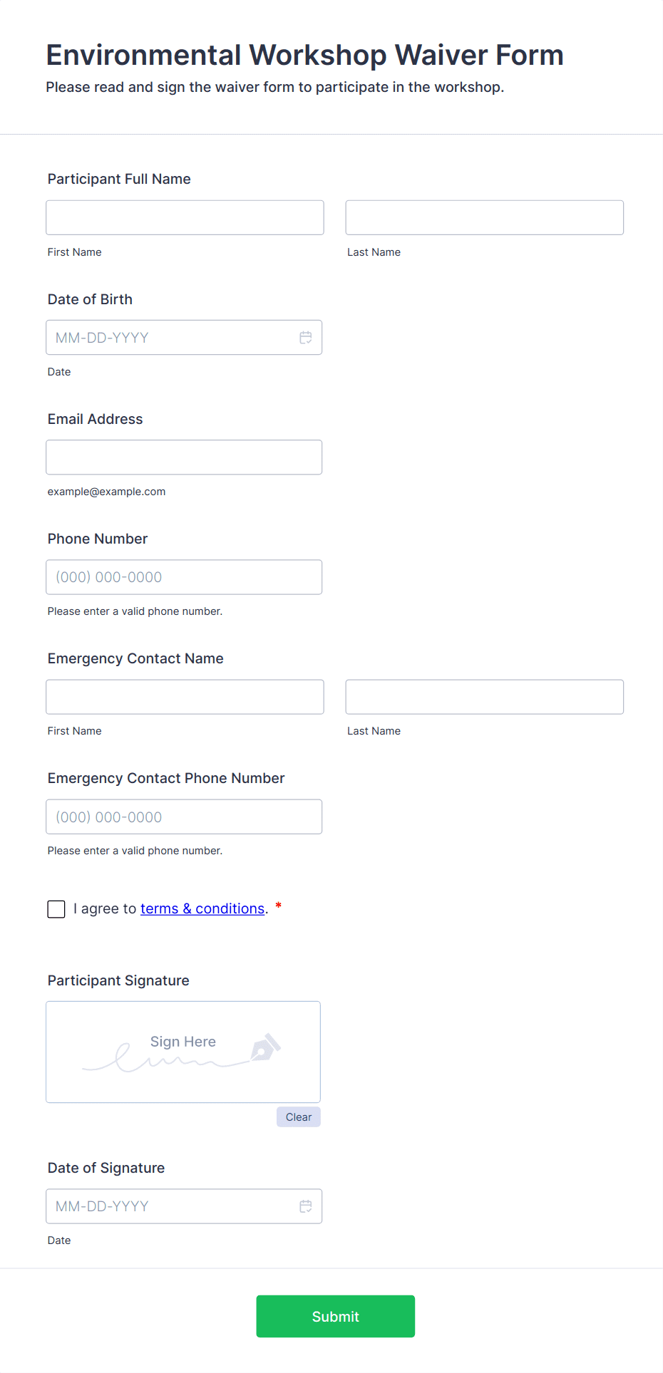Focus the participant First Name field
Image resolution: width=663 pixels, height=1373 pixels.
coord(185,218)
